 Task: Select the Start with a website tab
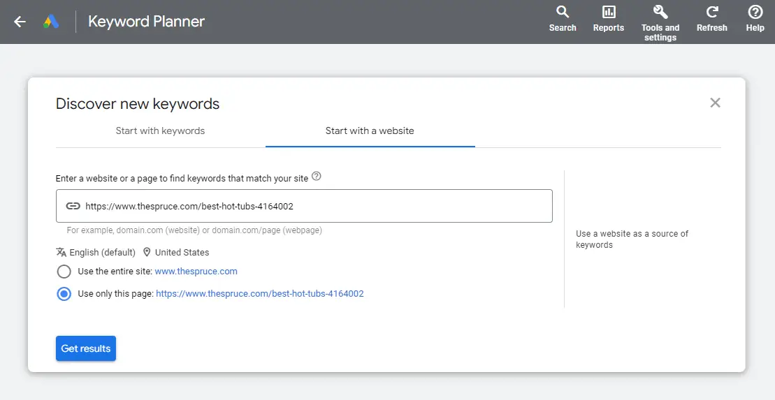click(370, 131)
